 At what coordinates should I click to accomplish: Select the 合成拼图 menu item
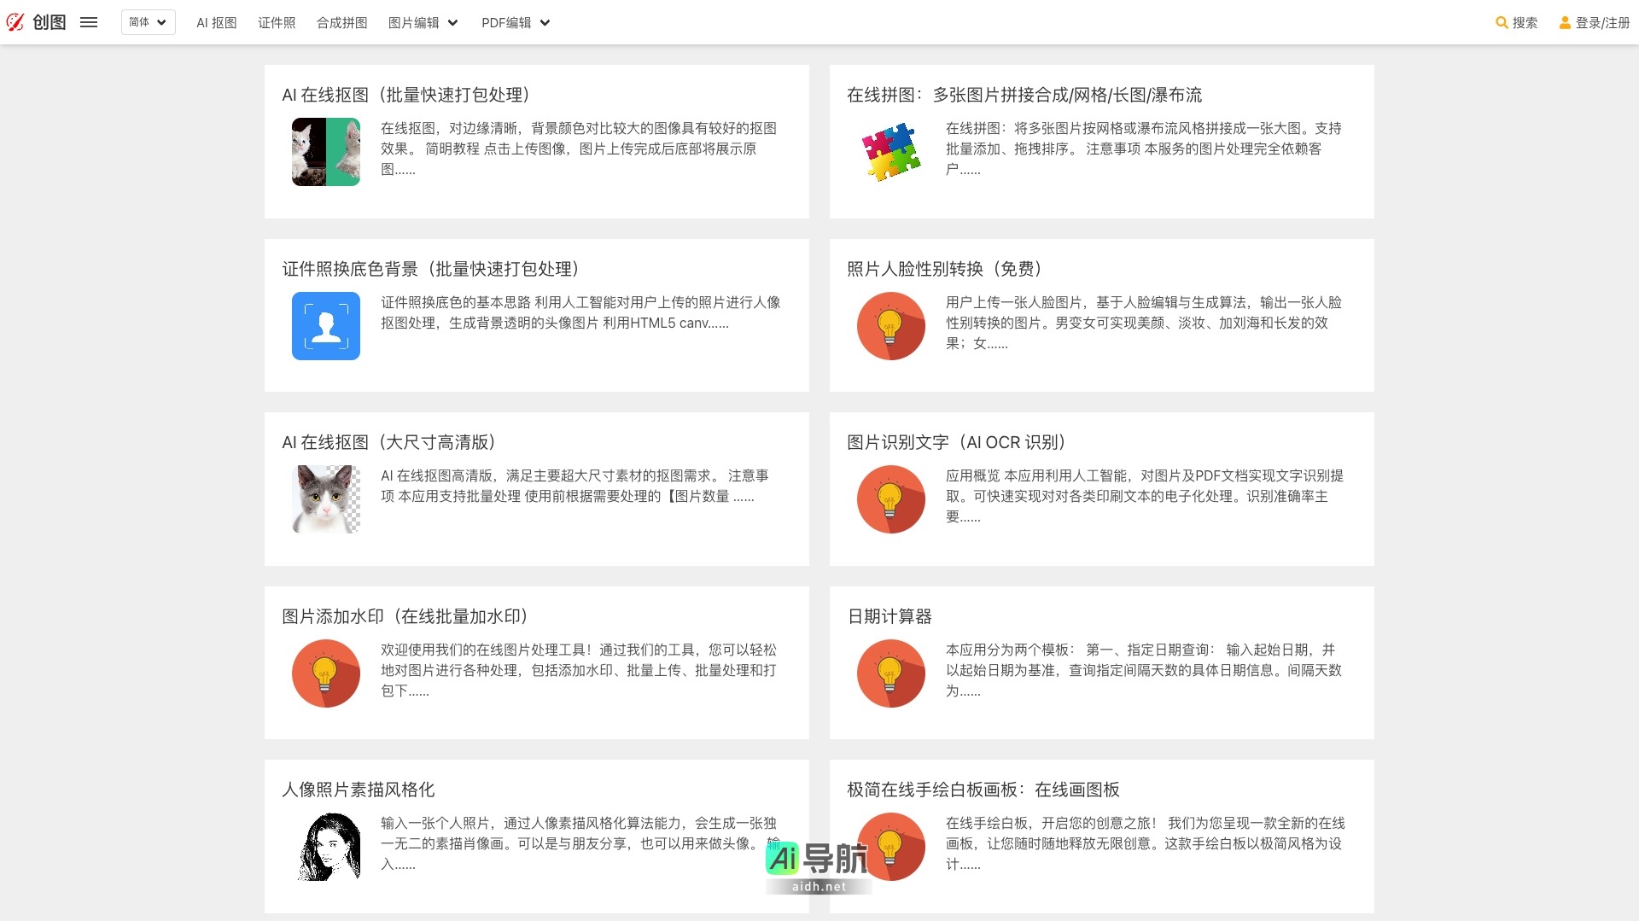(341, 23)
